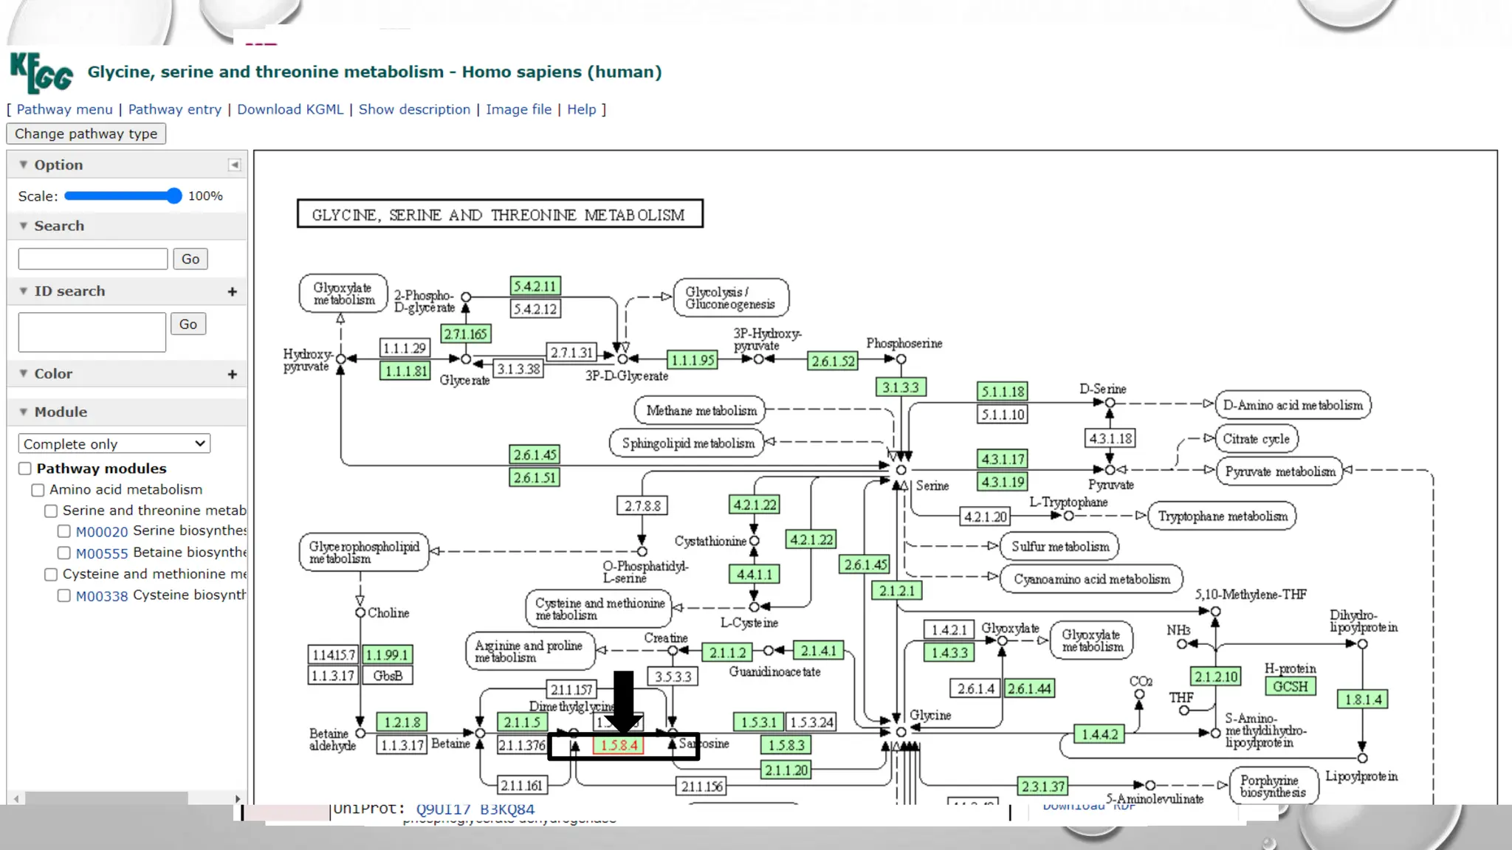Click the KEGG logo icon

click(41, 72)
